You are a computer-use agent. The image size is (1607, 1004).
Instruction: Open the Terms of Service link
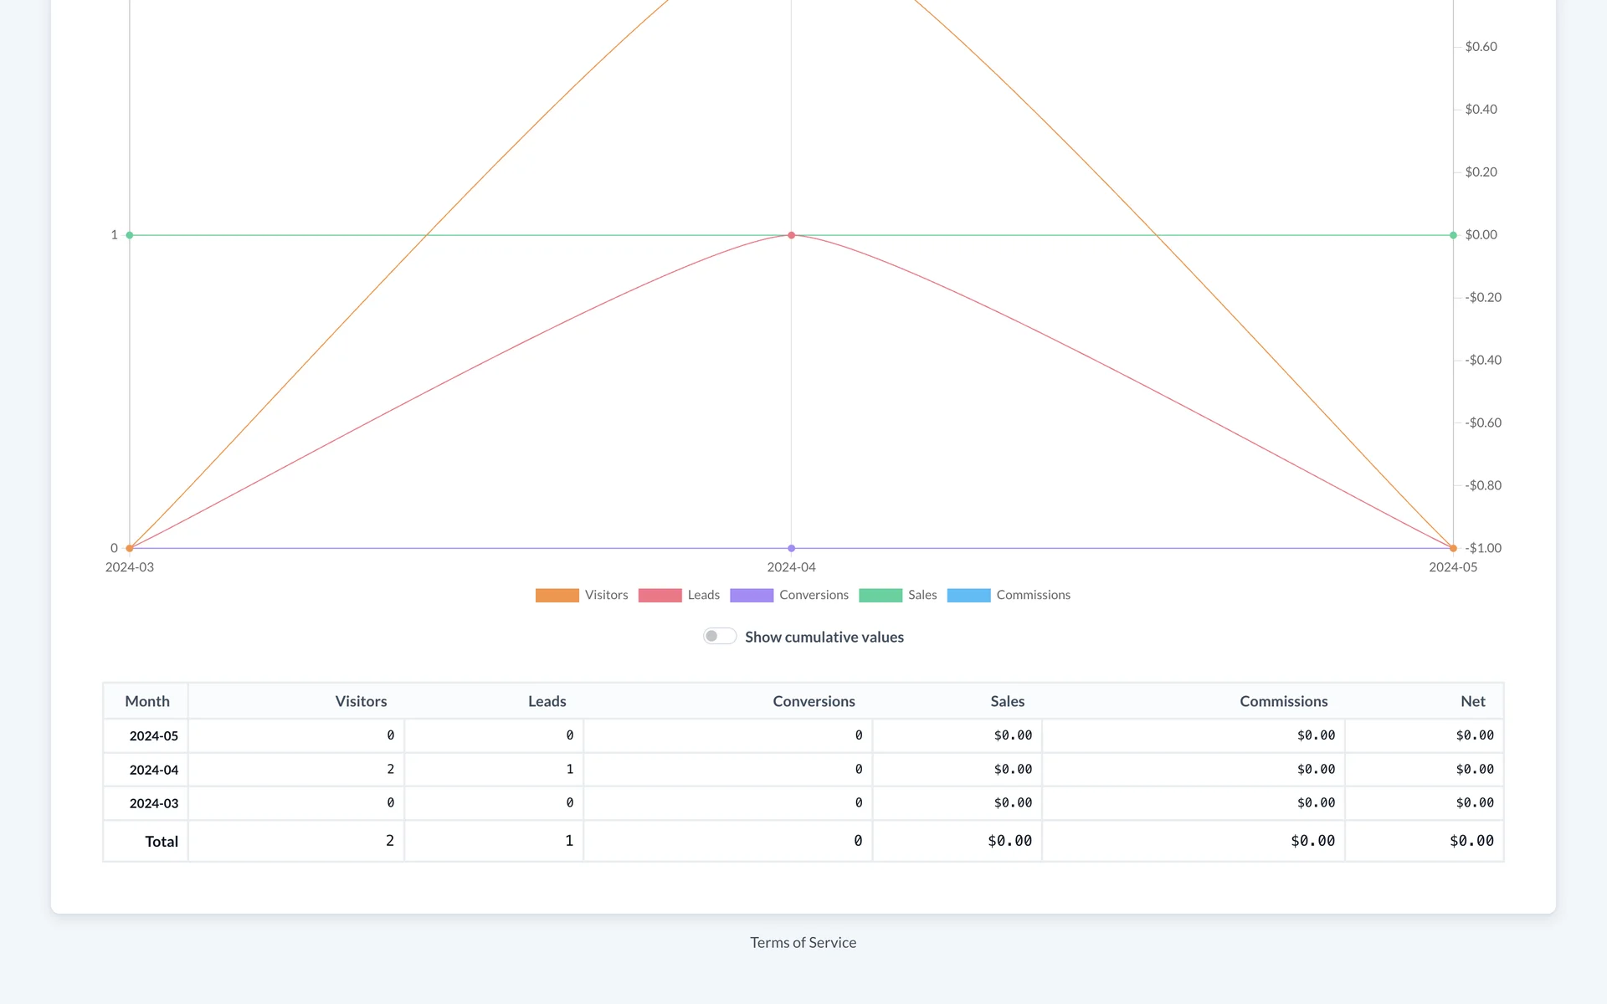click(x=803, y=943)
